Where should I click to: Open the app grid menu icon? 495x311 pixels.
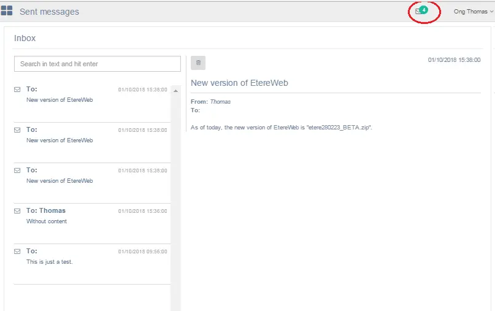tap(7, 11)
